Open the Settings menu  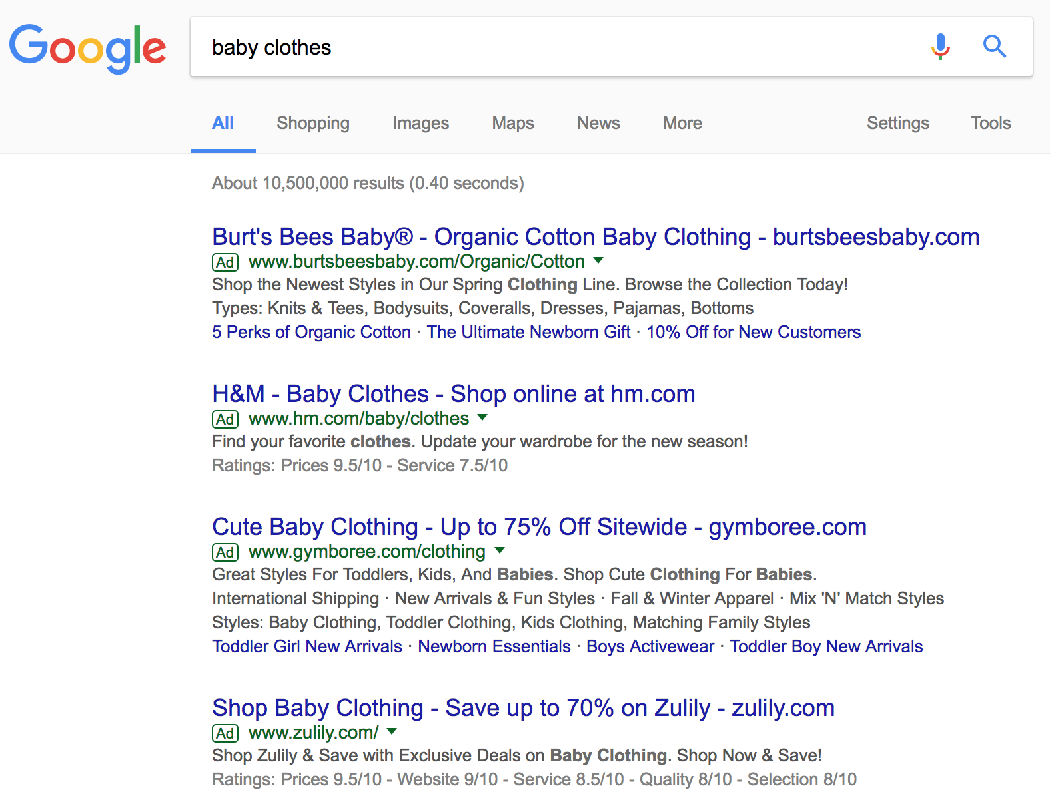click(x=897, y=123)
